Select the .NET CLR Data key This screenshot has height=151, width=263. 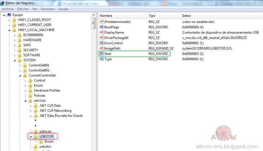point(50,106)
